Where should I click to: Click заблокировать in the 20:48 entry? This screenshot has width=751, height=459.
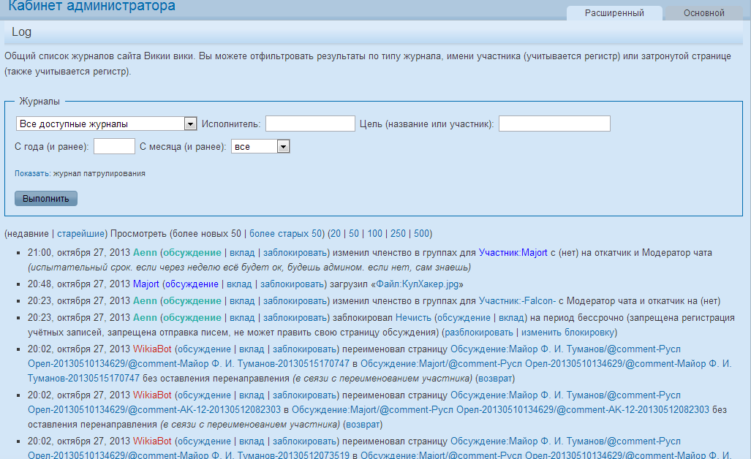tap(293, 284)
